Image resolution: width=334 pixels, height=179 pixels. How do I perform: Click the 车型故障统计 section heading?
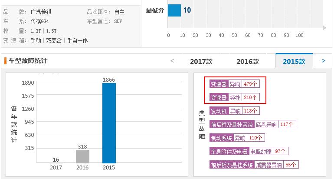(28, 61)
